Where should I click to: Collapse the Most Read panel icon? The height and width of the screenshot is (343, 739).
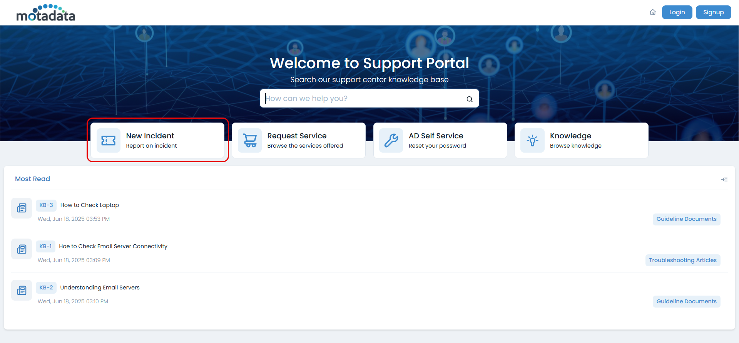click(x=724, y=180)
